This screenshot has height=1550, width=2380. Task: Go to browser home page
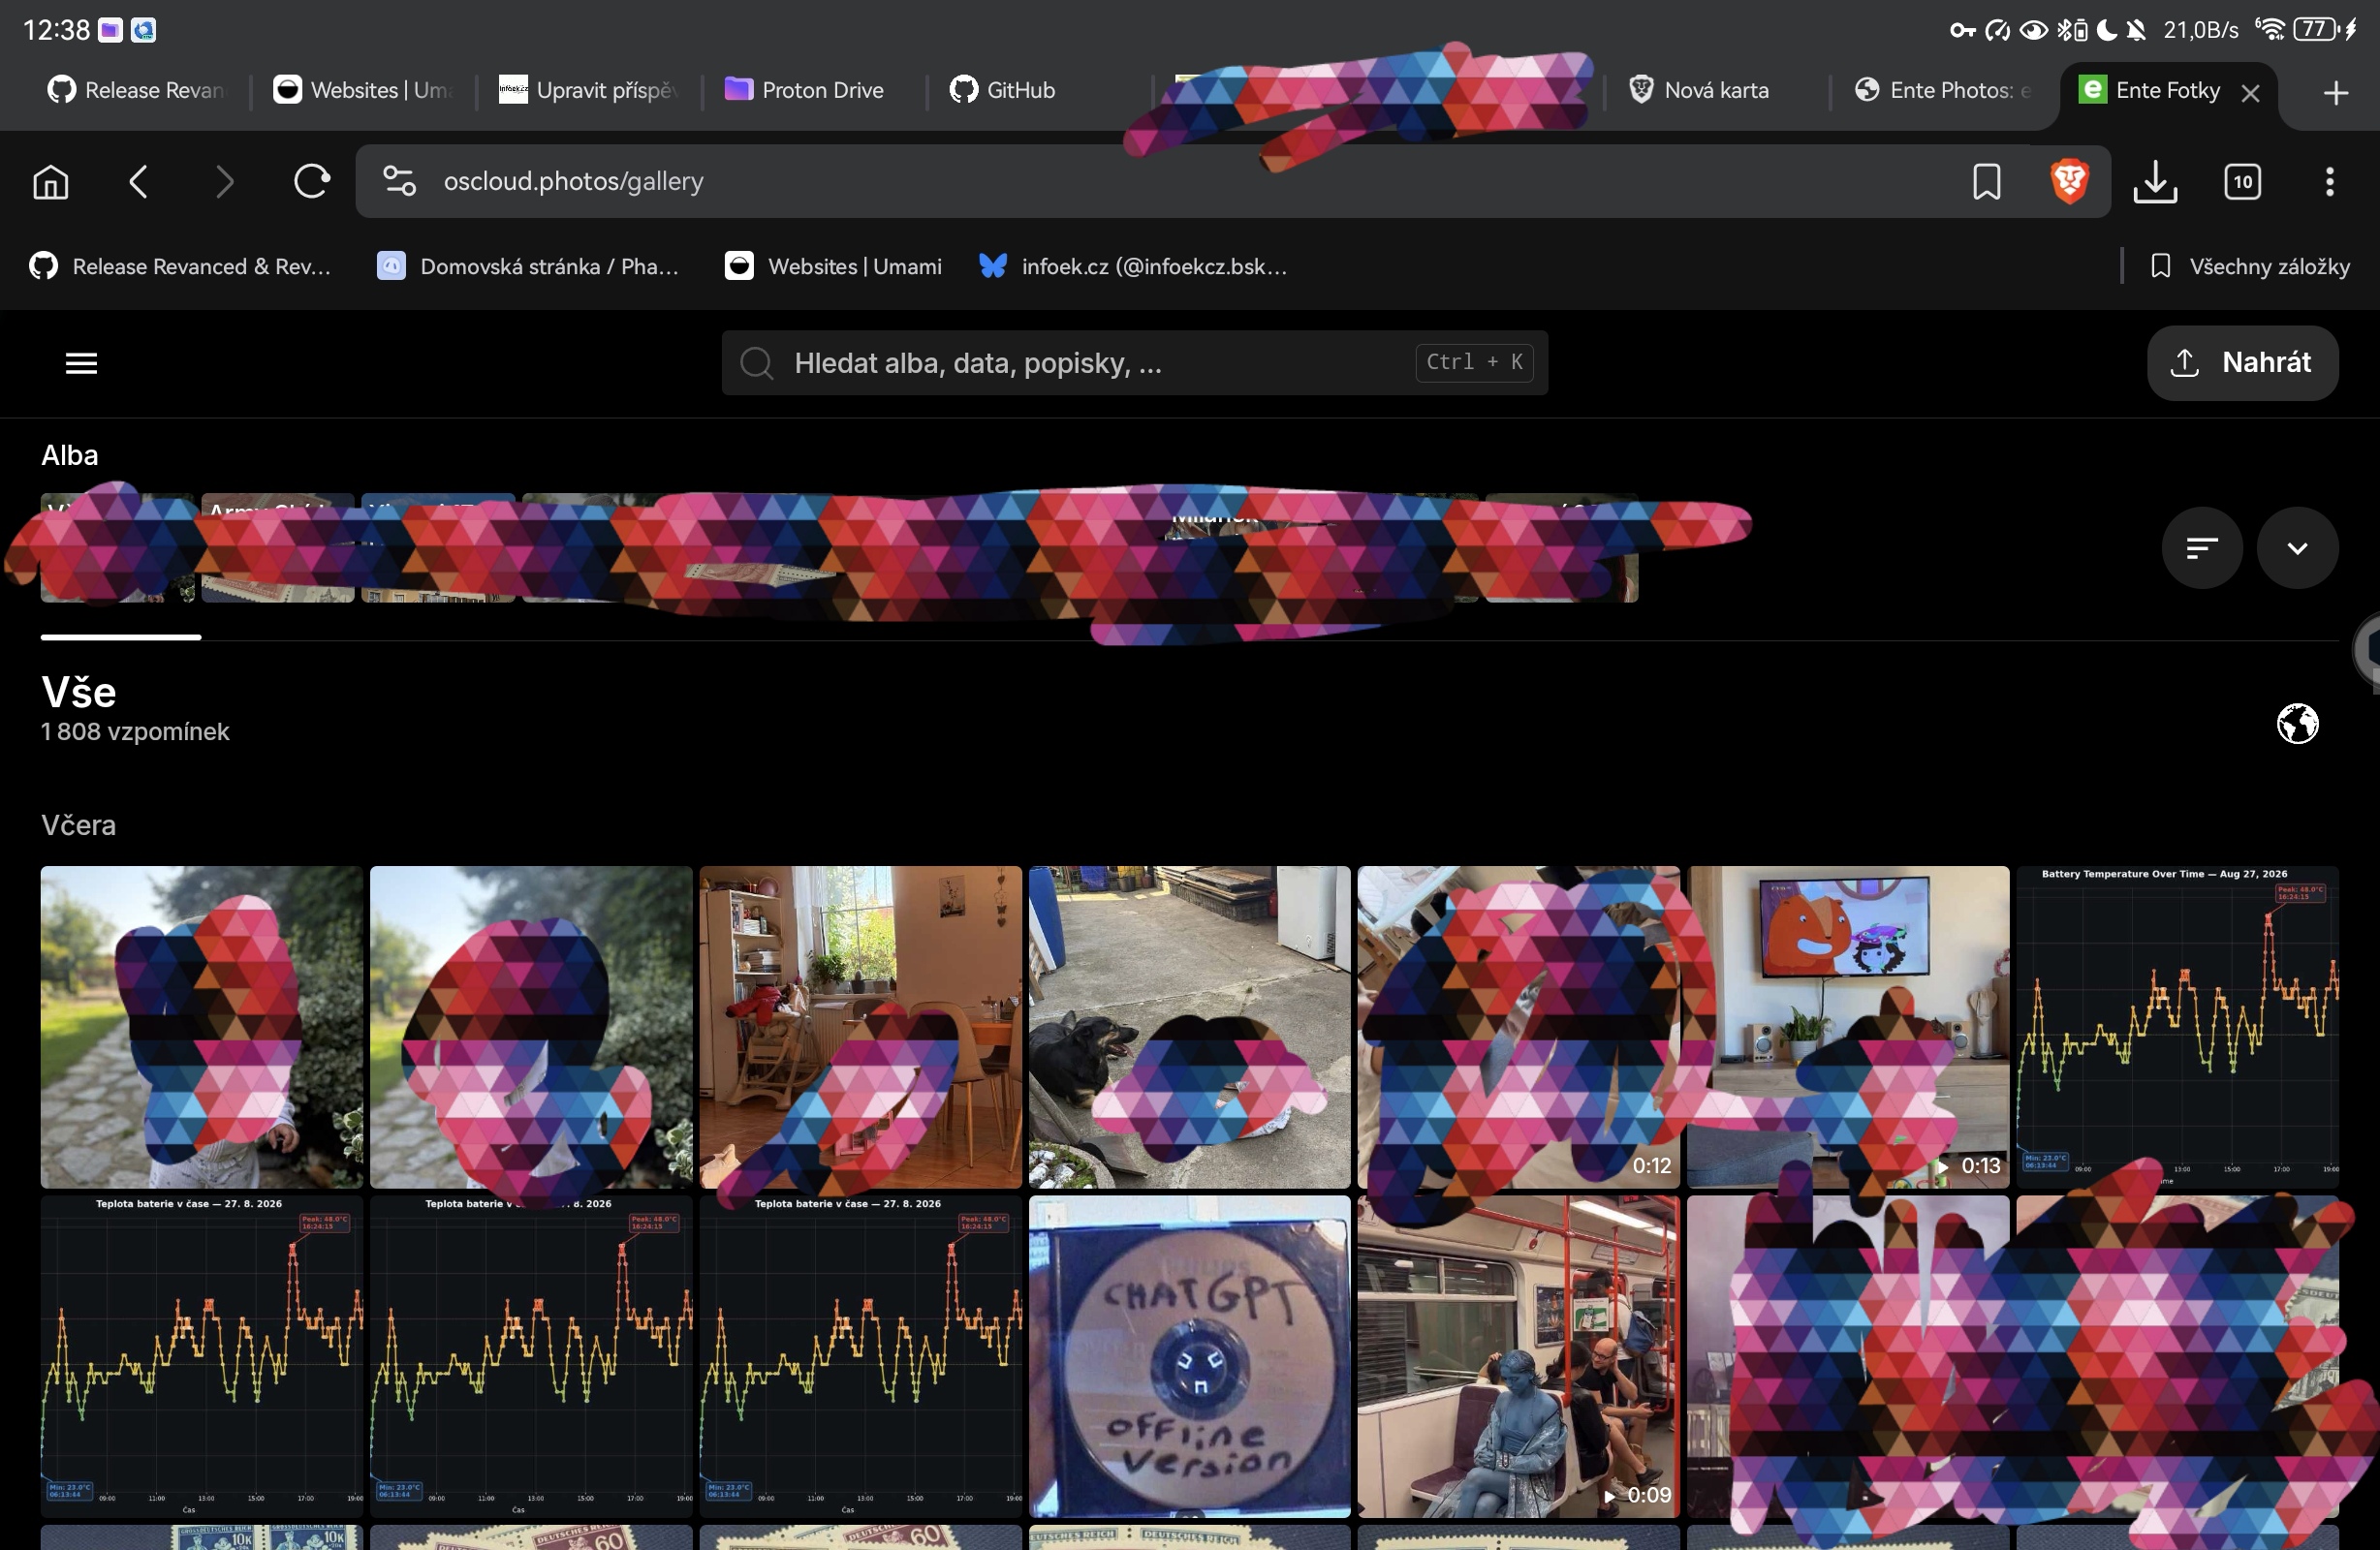tap(50, 181)
